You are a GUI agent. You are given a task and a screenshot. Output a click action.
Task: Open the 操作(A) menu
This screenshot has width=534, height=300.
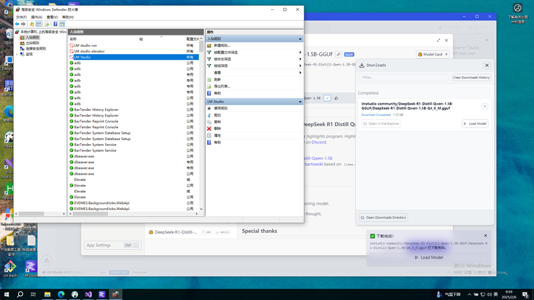point(36,17)
